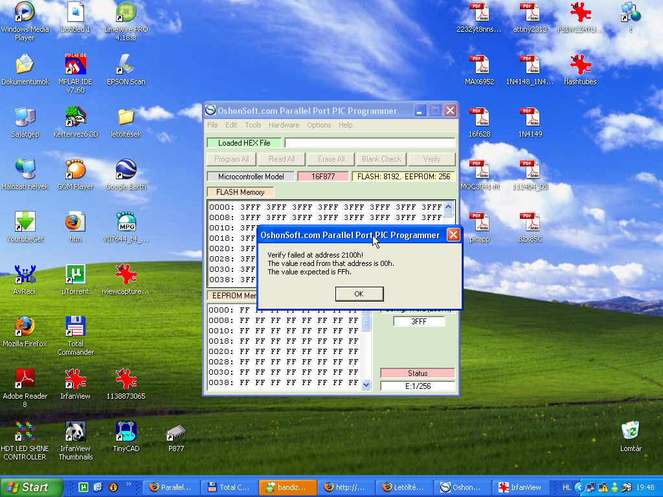Launch Google Earth shortcut
The image size is (663, 497).
tap(126, 175)
